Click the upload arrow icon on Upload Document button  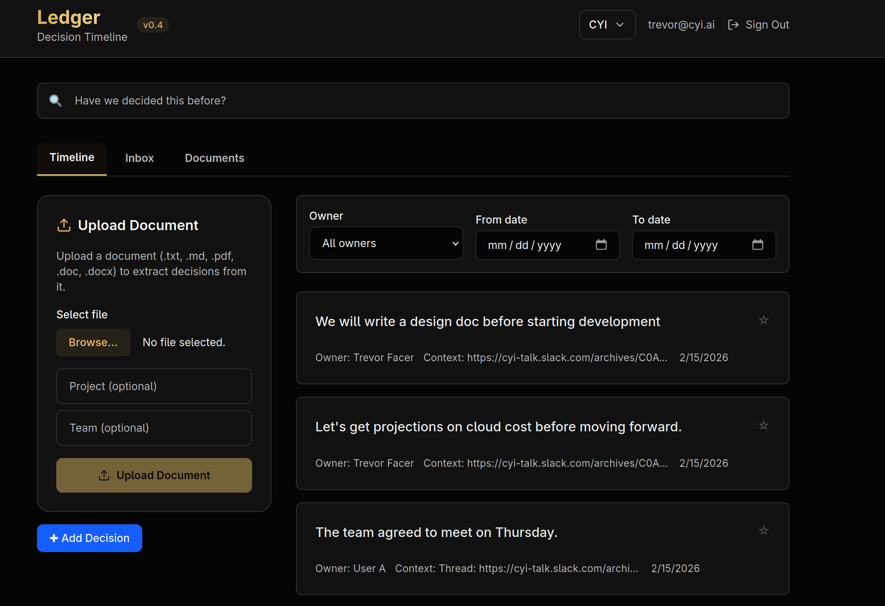click(104, 475)
